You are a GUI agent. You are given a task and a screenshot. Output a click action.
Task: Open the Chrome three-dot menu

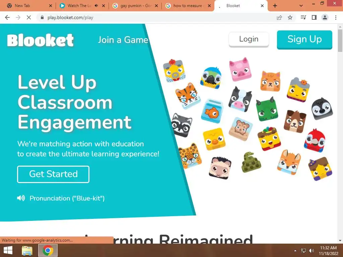pyautogui.click(x=336, y=17)
